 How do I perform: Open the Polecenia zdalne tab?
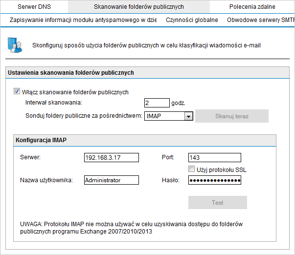[252, 7]
